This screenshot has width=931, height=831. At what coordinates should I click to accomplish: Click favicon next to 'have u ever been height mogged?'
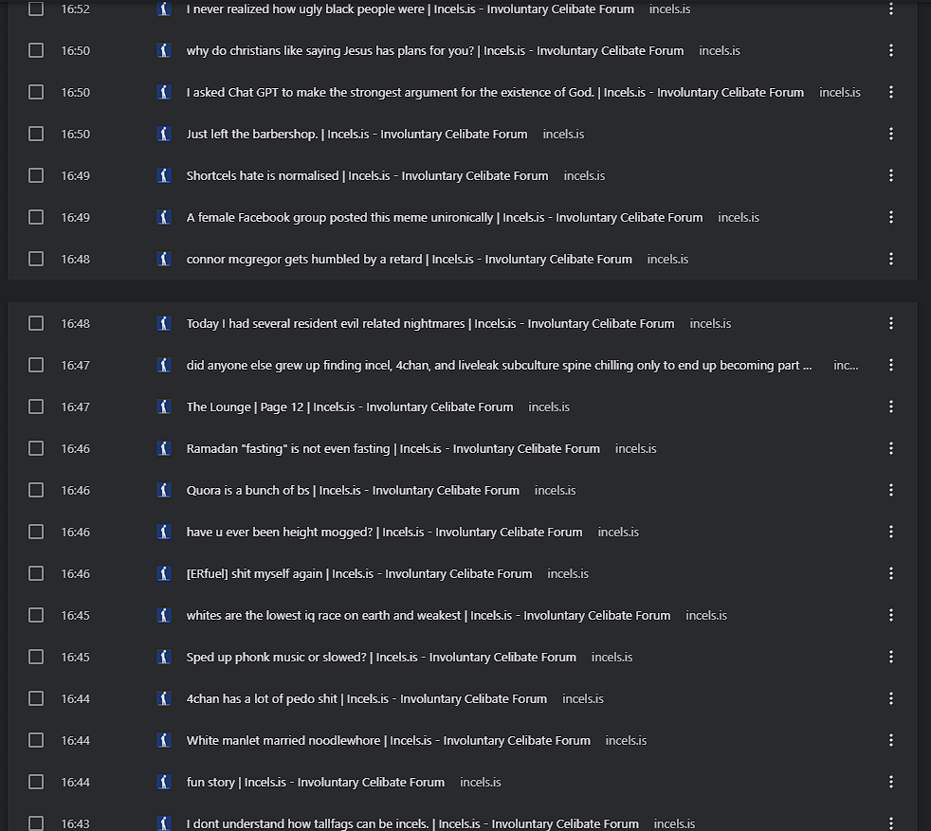[x=164, y=532]
